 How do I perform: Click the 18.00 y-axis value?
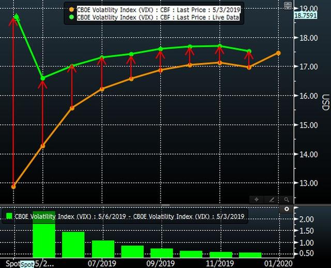[309, 38]
